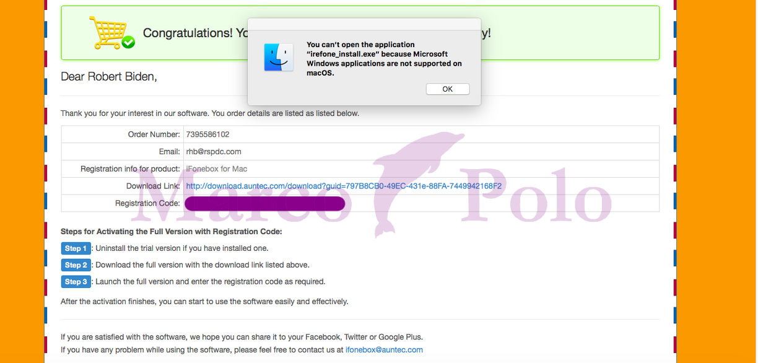The height and width of the screenshot is (363, 758).
Task: Click the Step 2 badge
Action: (76, 265)
